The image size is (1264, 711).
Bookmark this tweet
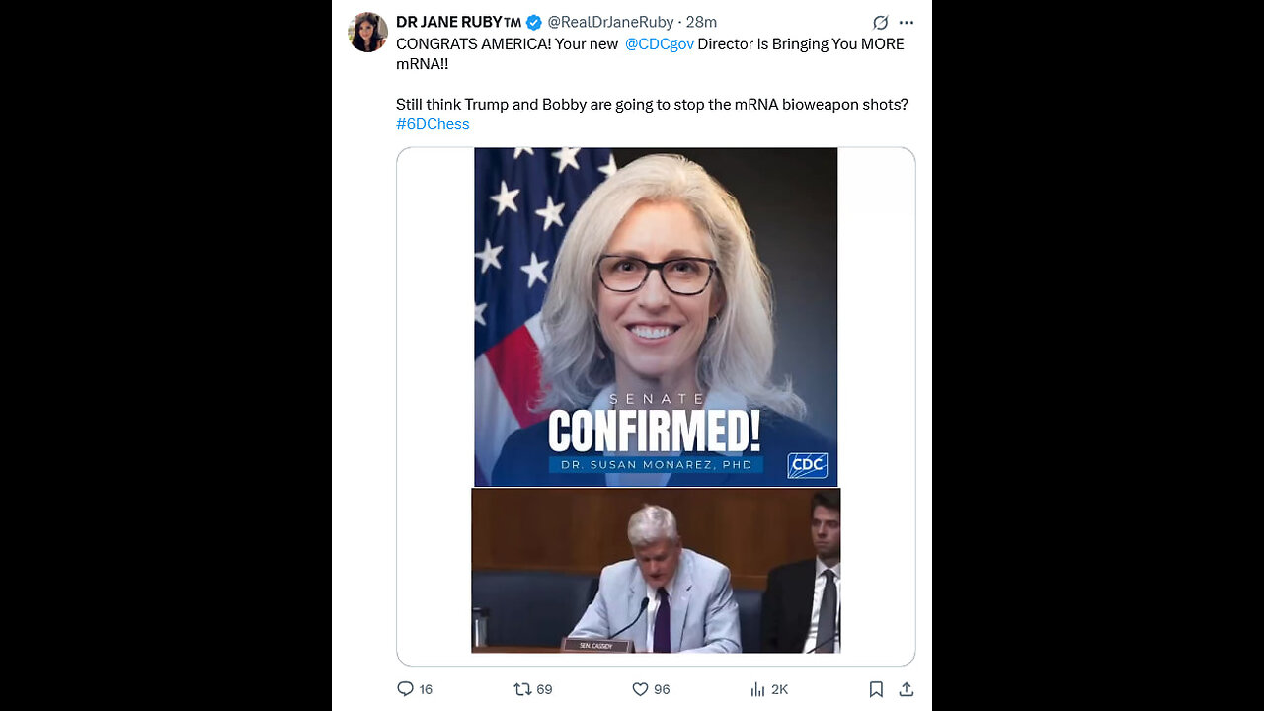876,689
